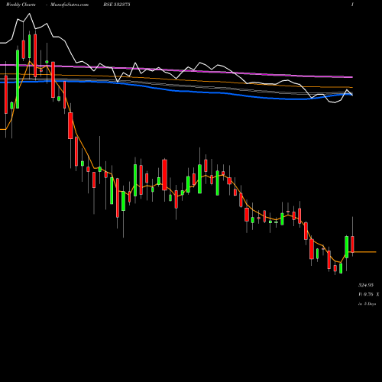Click the "in 5 Days" label

tap(367, 304)
